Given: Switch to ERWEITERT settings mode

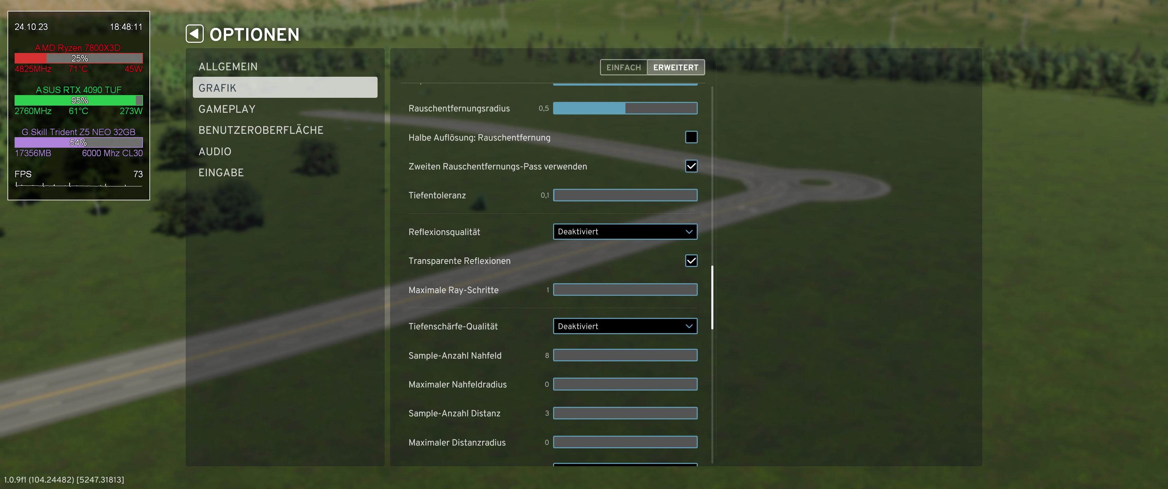Looking at the screenshot, I should click(676, 67).
